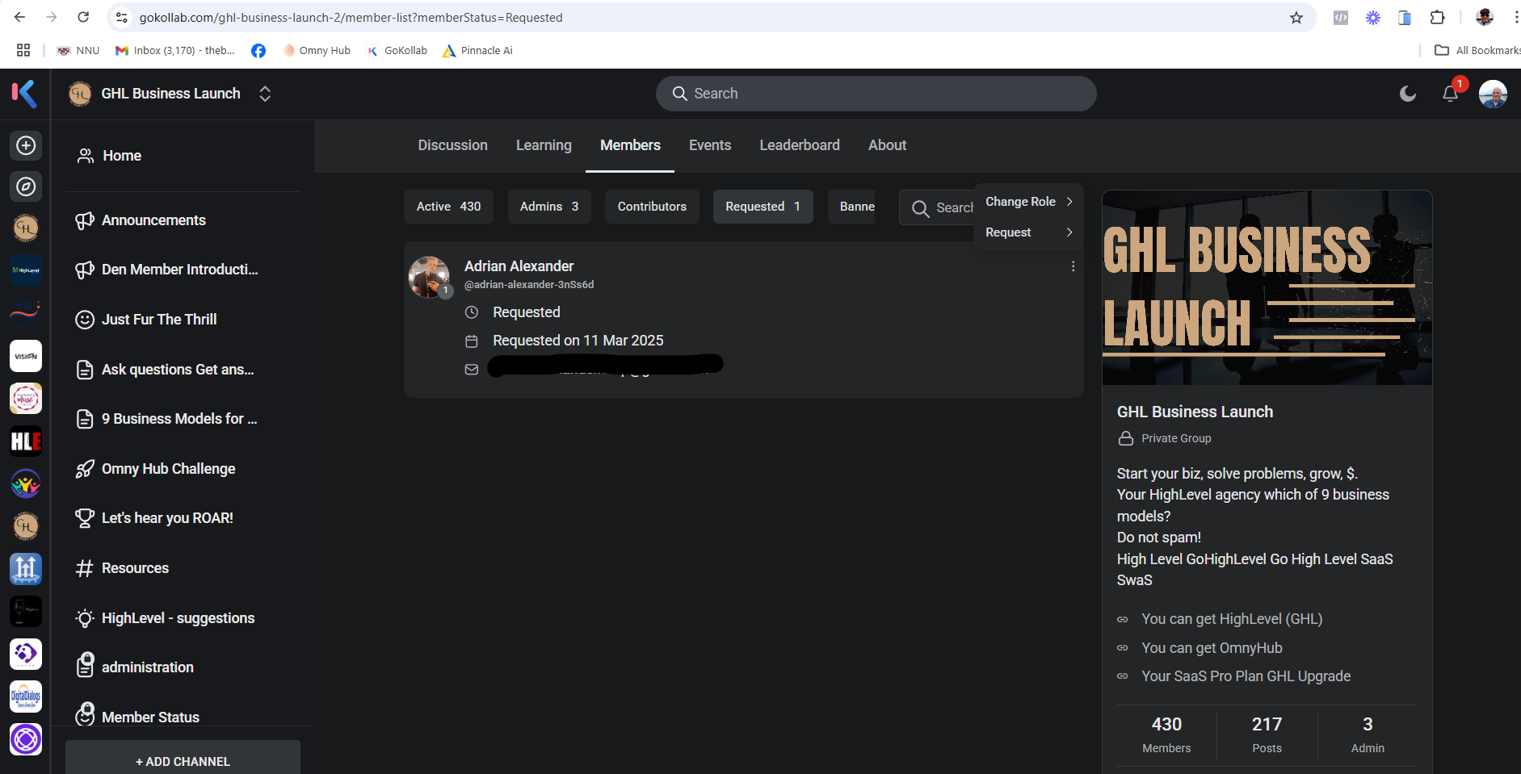
Task: Click the GHL Business Launch banner image
Action: [1267, 287]
